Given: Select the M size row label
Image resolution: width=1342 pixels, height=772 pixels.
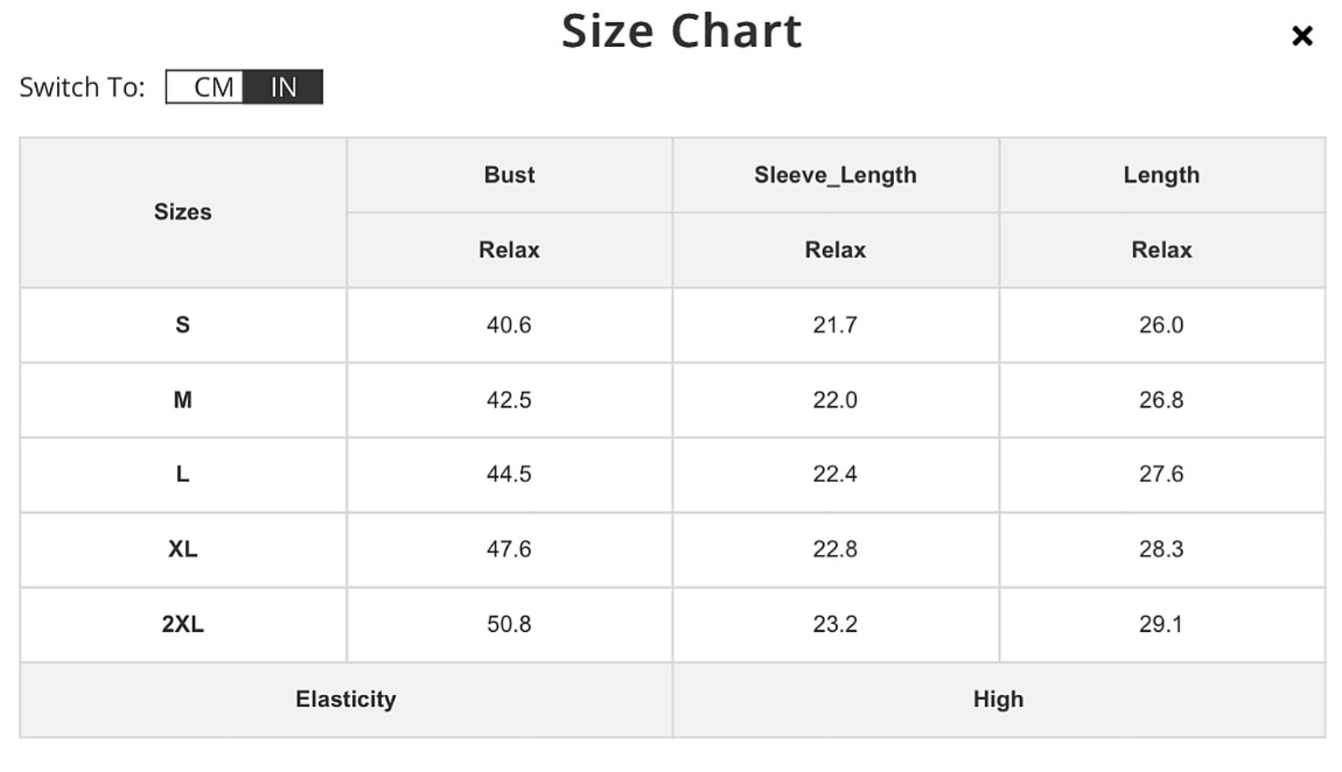Looking at the screenshot, I should click(183, 400).
